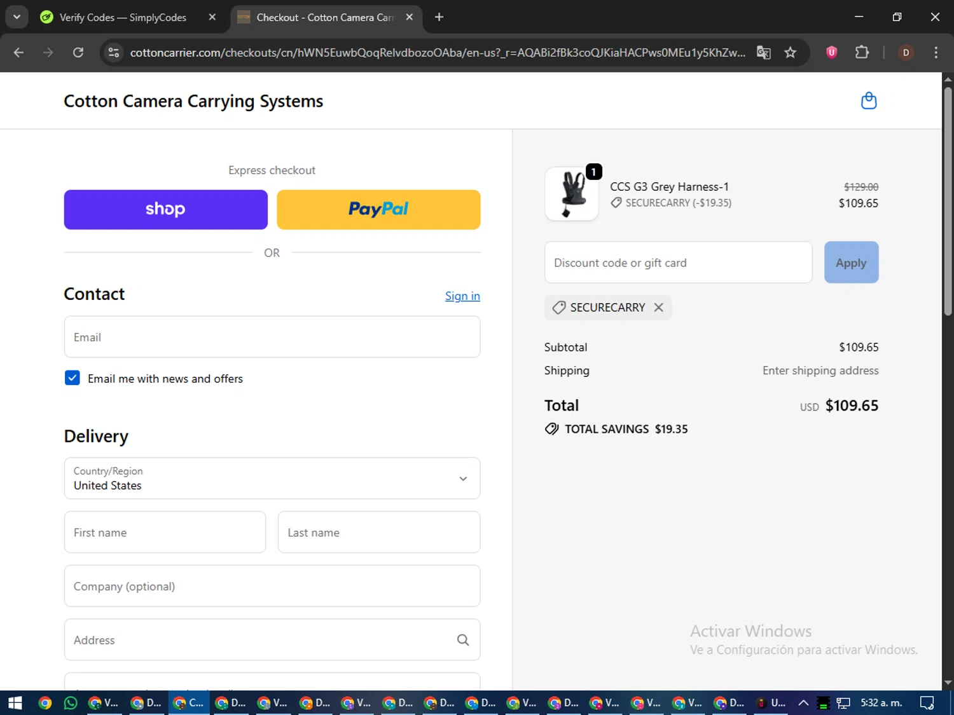Close the Verify Codes — SimplyCodes tab
Screen dimensions: 954x715
click(212, 17)
